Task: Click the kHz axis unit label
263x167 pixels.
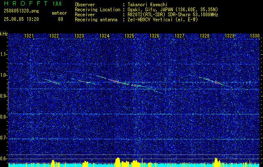Action: point(4,34)
